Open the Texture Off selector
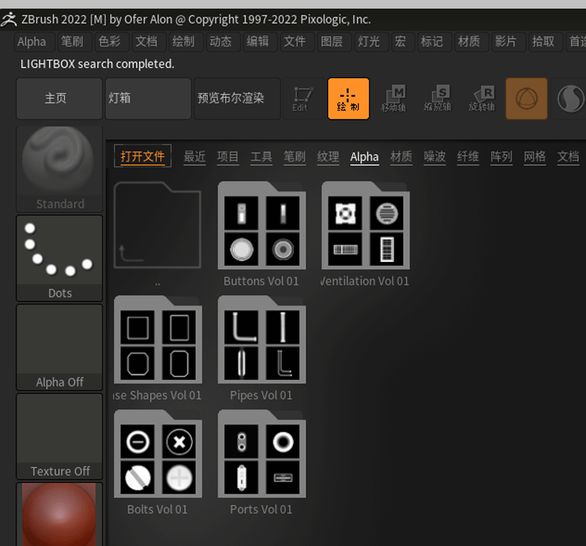This screenshot has height=546, width=586. [59, 436]
